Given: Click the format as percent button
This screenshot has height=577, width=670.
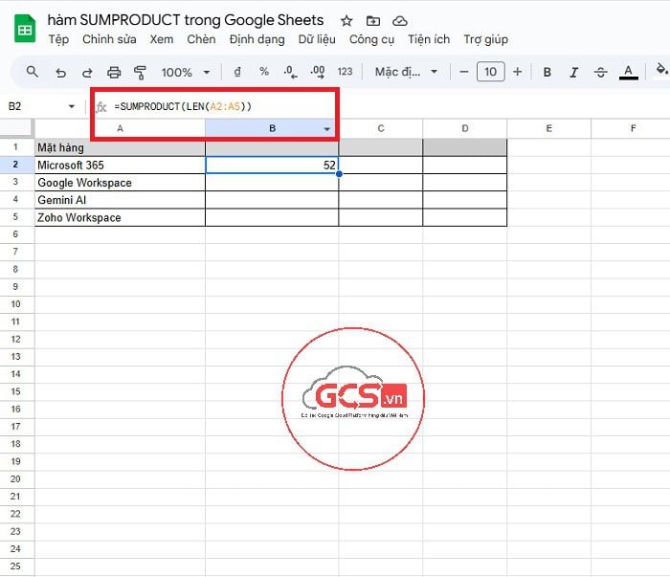Looking at the screenshot, I should tap(264, 72).
